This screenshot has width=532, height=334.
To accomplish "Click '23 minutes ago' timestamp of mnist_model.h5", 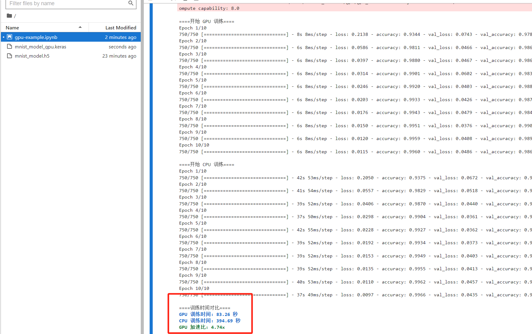I will (119, 56).
